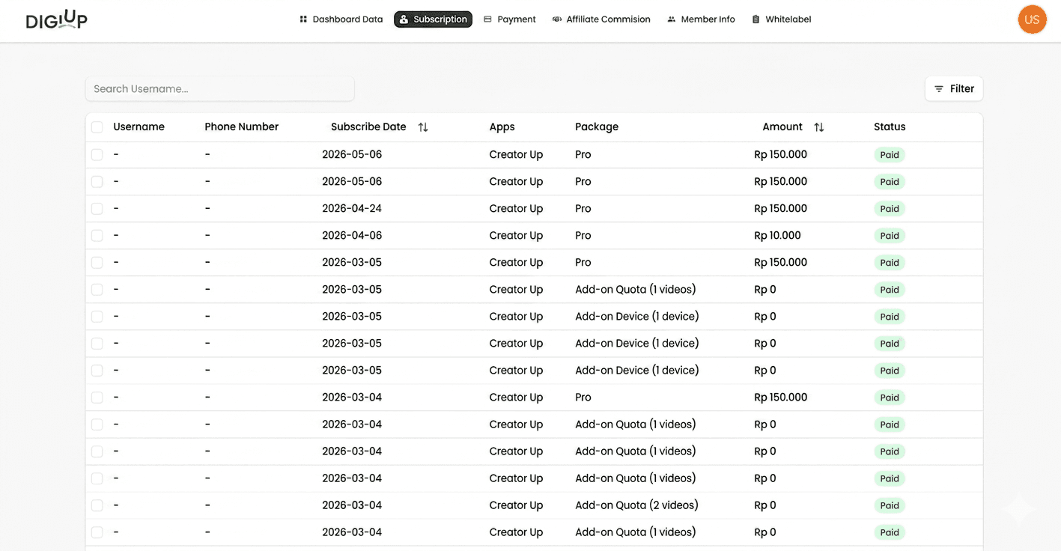Click Rp 150.000 in the 2026-03-04 row
The width and height of the screenshot is (1061, 551).
780,398
